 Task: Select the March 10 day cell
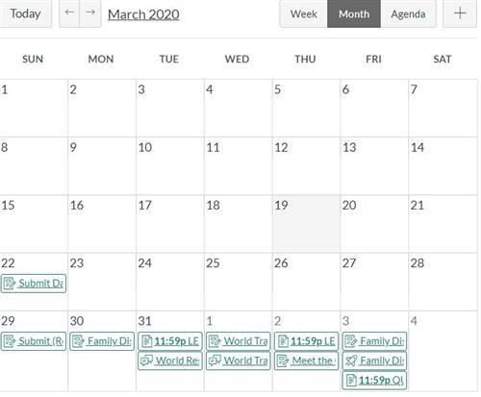(170, 166)
